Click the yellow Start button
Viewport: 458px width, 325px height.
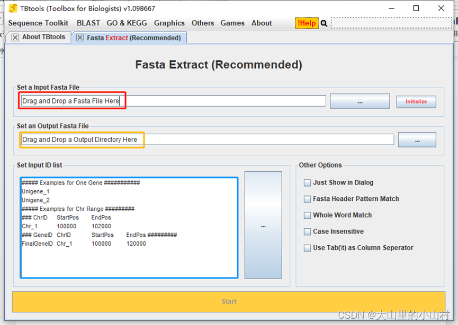229,302
